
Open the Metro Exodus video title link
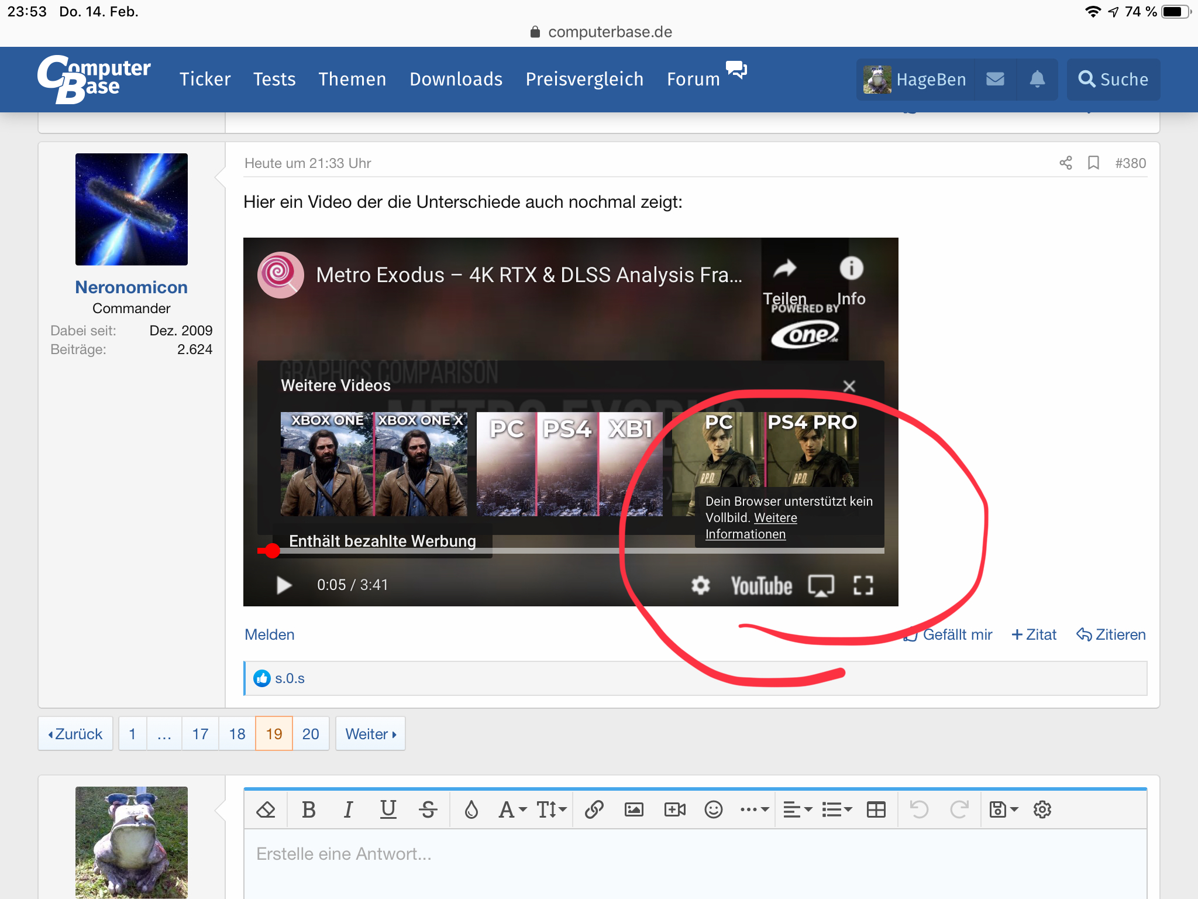pyautogui.click(x=529, y=275)
